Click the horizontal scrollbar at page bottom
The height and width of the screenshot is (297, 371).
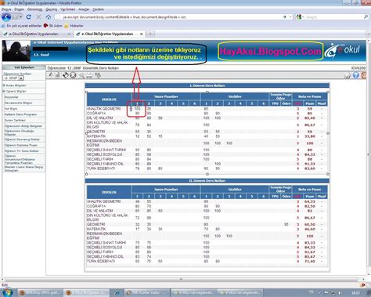181,279
